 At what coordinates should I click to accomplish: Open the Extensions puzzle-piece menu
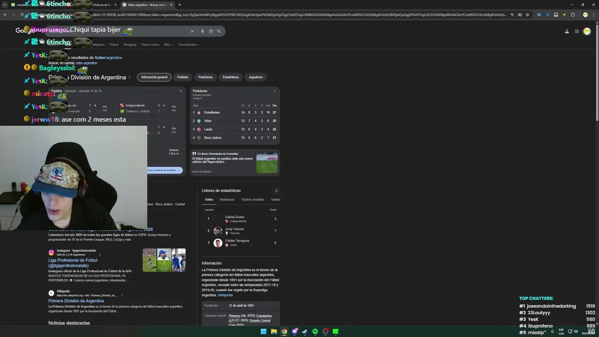(x=573, y=15)
